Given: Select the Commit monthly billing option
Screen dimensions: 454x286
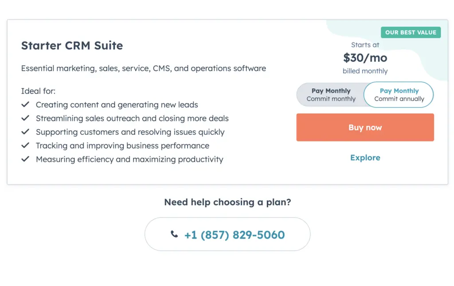Looking at the screenshot, I should click(331, 94).
